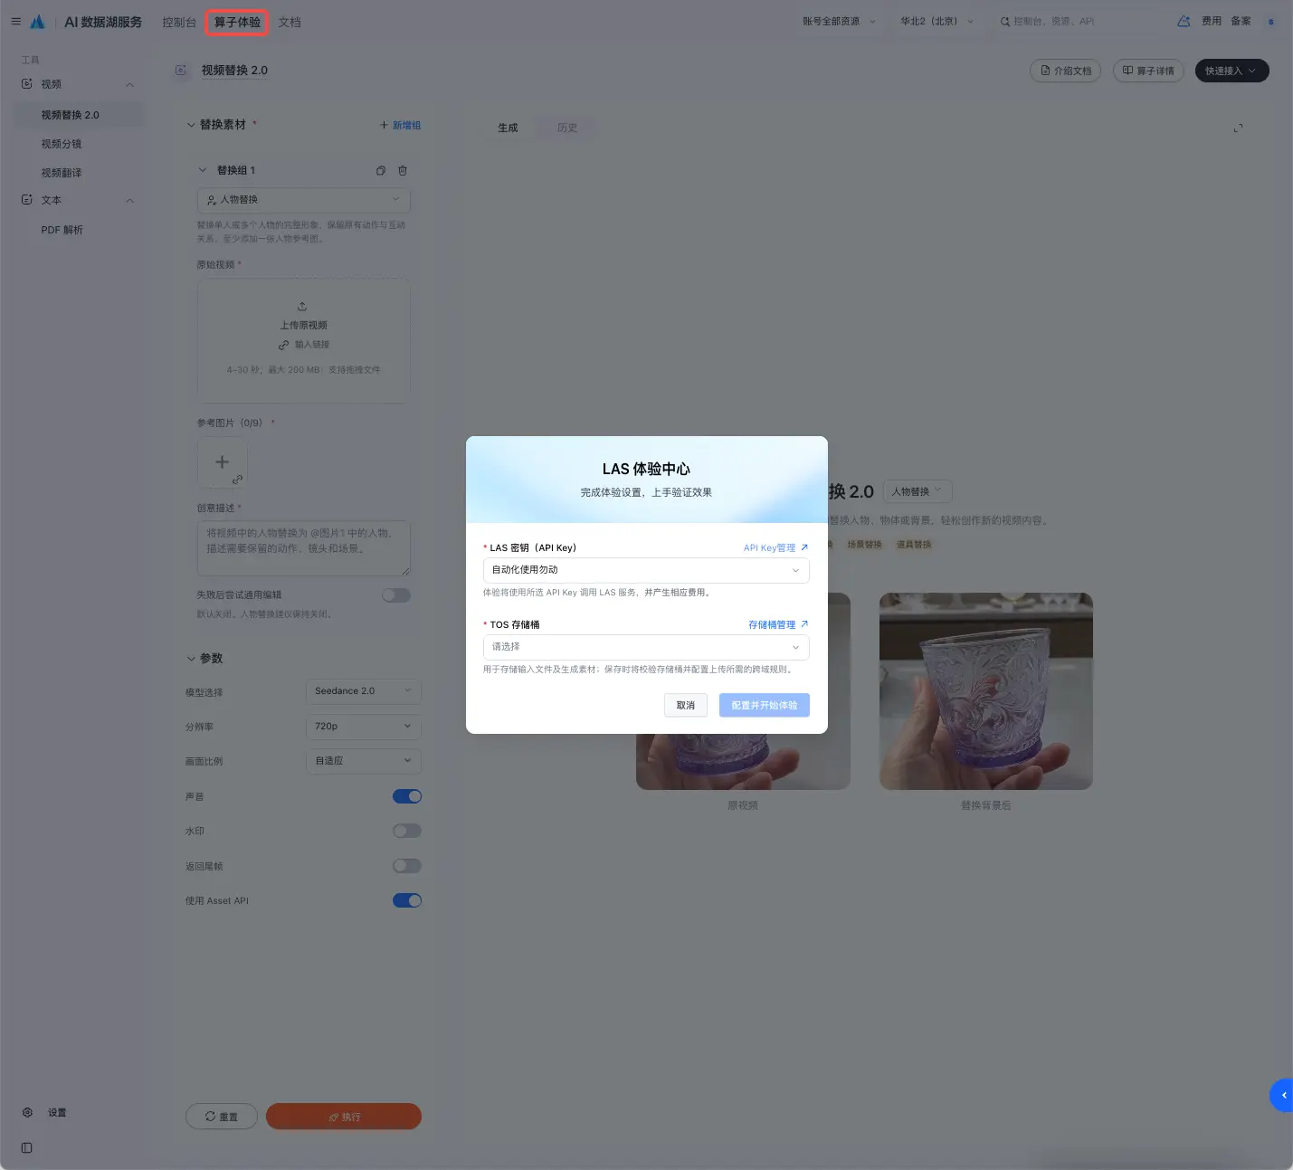Click the 配置并开始体验 button
The image size is (1293, 1170).
point(765,706)
